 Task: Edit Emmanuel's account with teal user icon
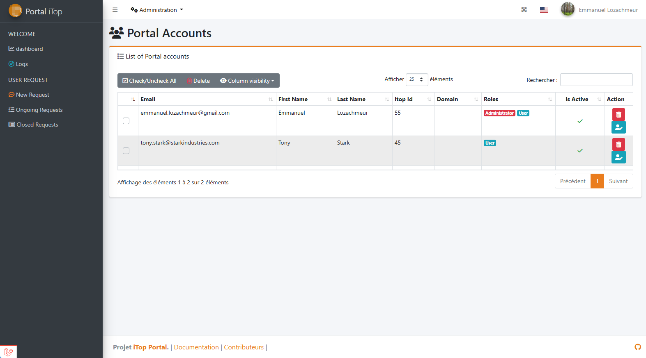[618, 127]
